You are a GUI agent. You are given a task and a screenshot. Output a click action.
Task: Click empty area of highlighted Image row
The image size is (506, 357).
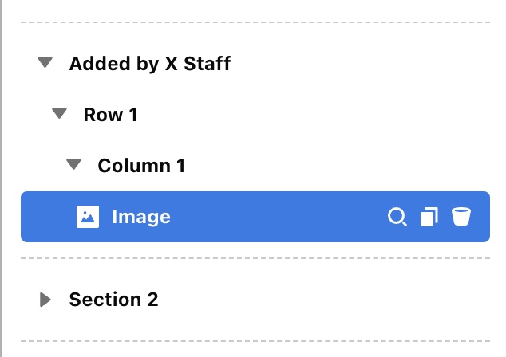pyautogui.click(x=278, y=217)
